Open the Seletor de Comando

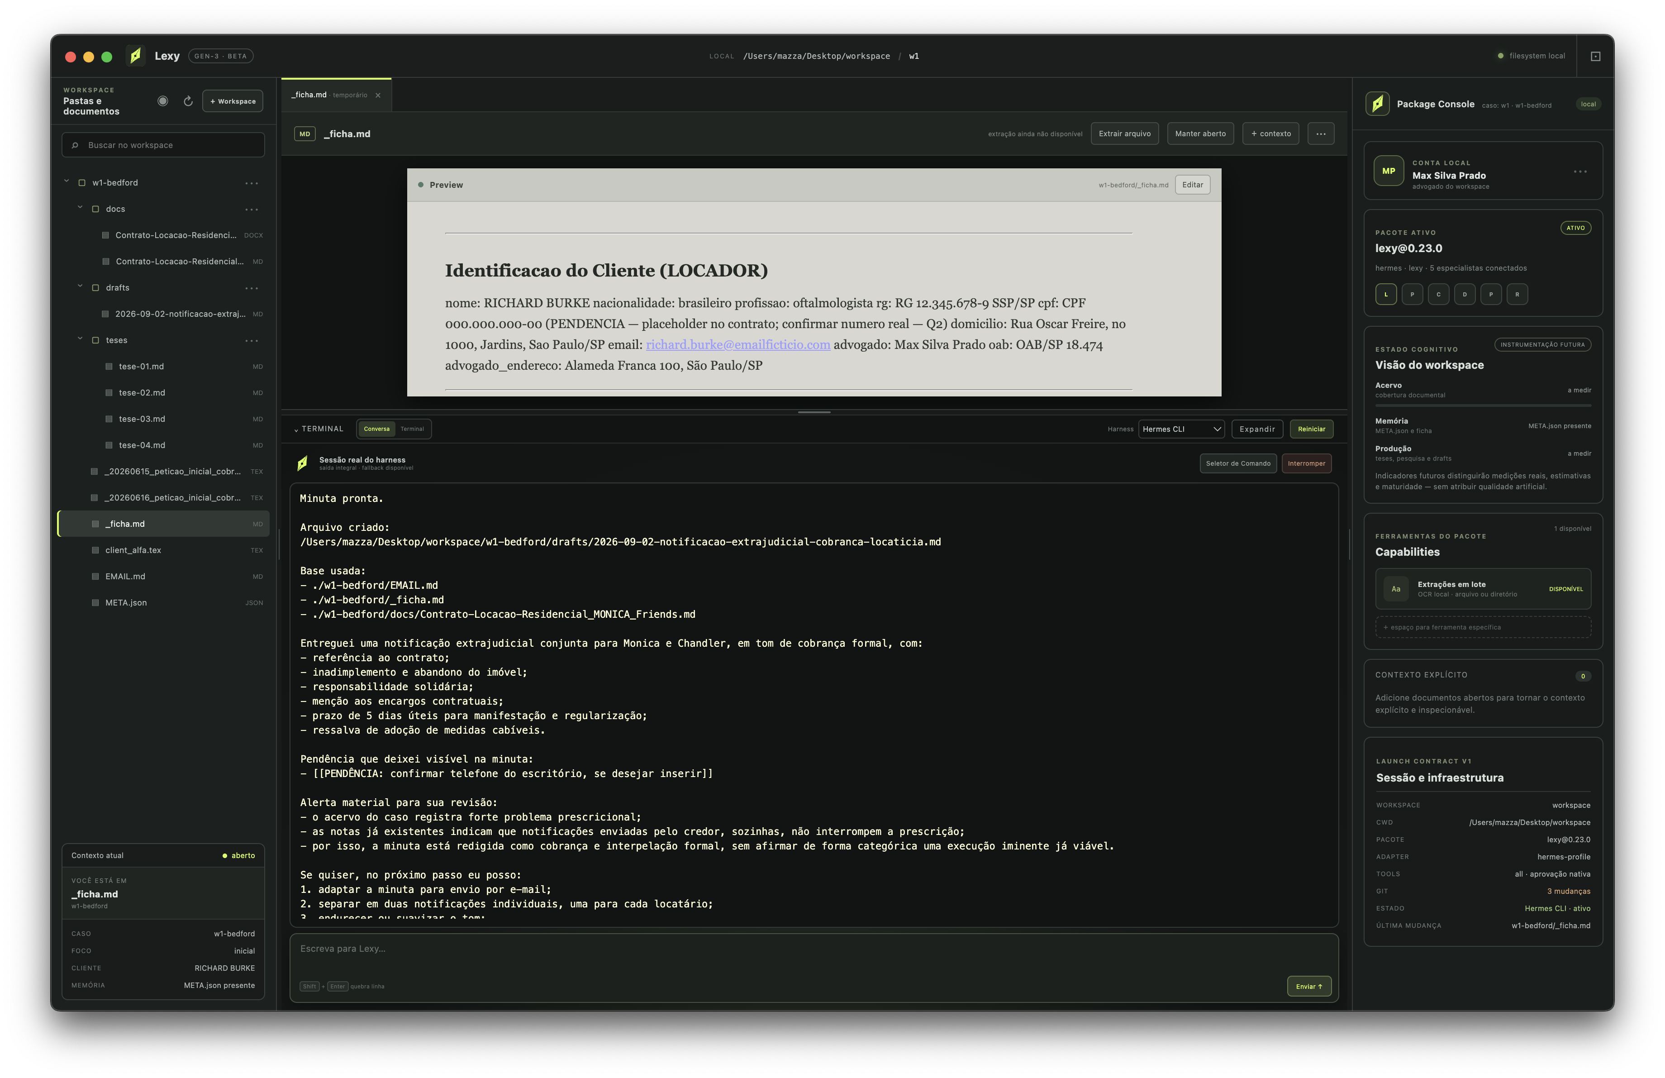(x=1238, y=463)
